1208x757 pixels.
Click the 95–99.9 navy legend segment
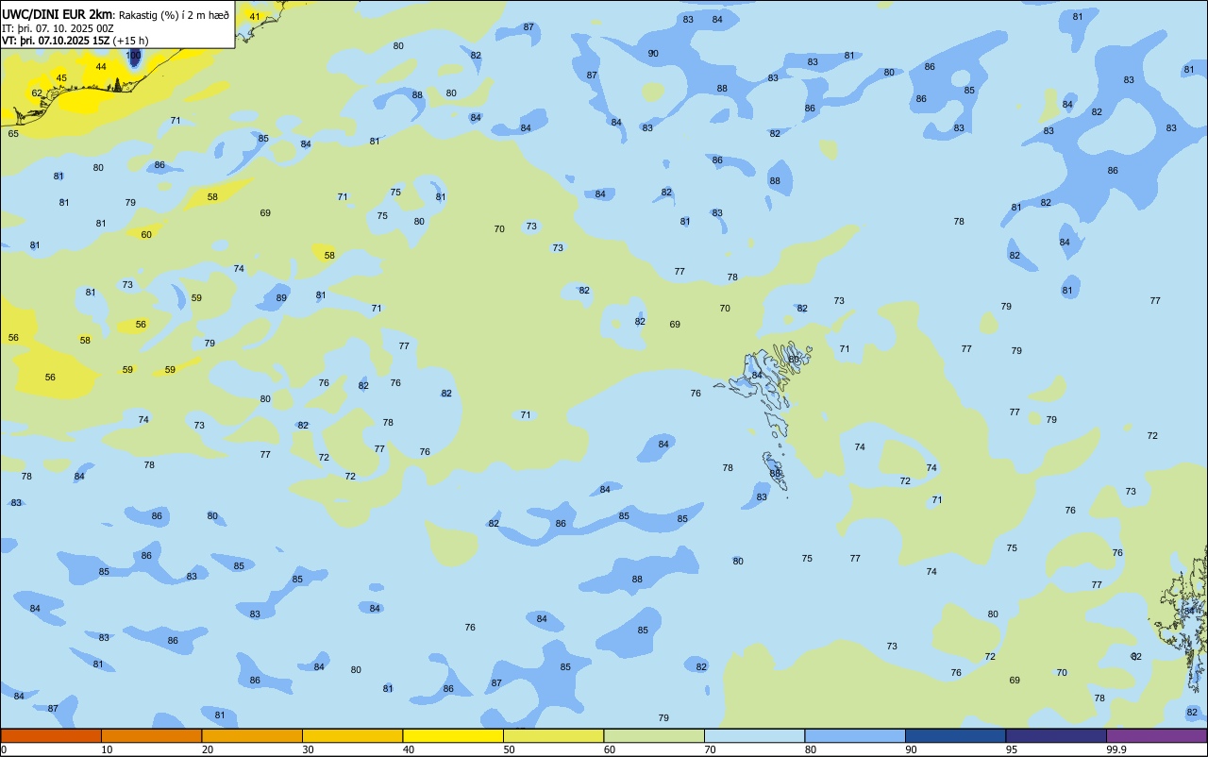1056,735
